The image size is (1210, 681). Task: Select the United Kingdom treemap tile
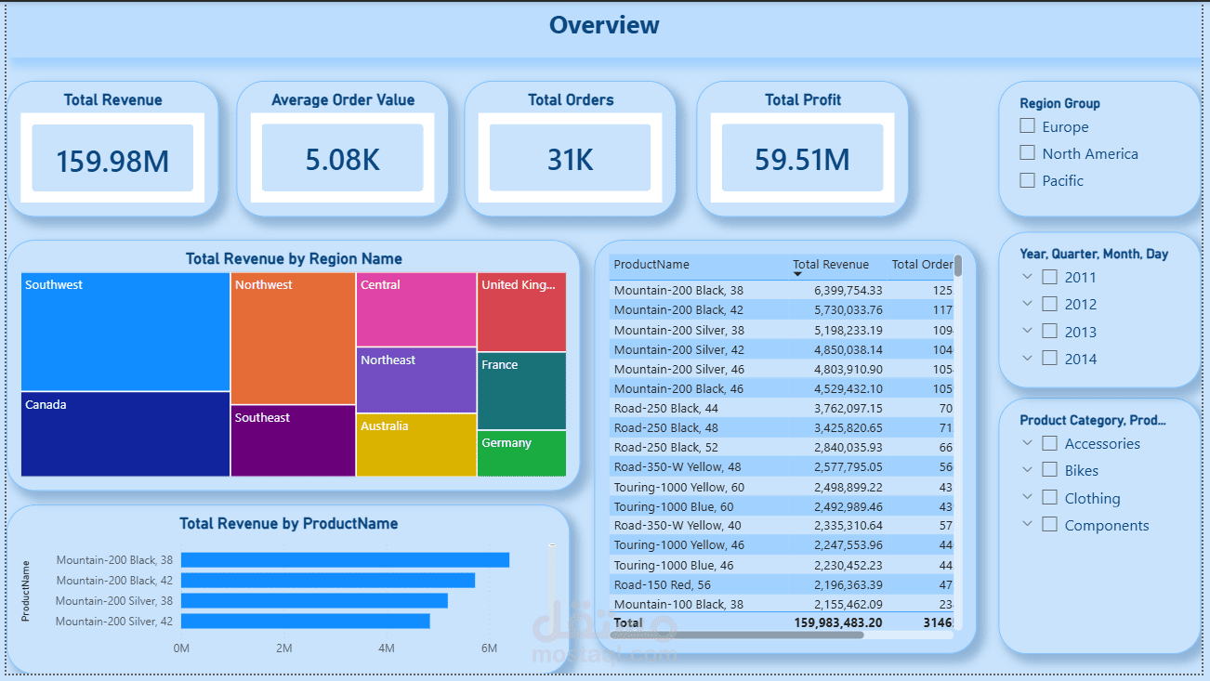coord(521,312)
